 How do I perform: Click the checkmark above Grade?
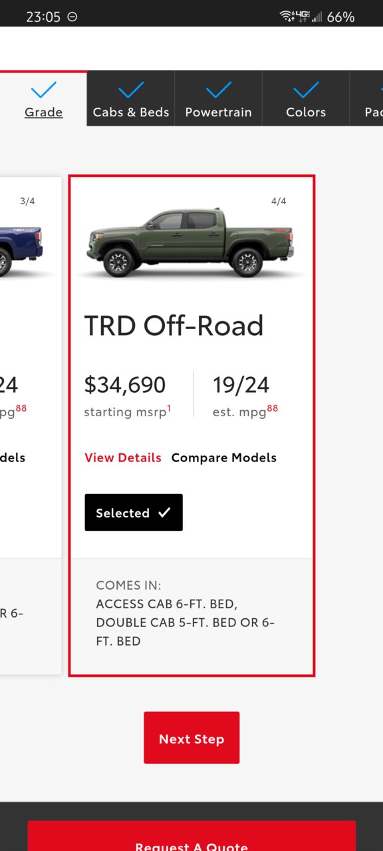point(44,89)
